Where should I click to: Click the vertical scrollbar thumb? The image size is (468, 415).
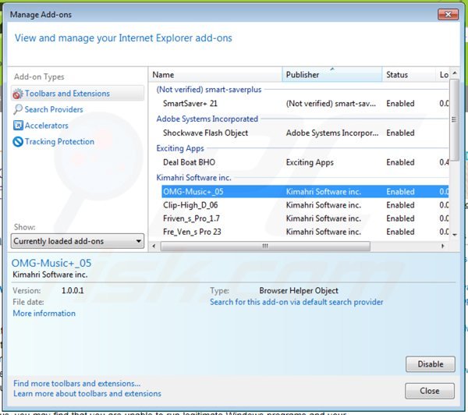pos(454,119)
